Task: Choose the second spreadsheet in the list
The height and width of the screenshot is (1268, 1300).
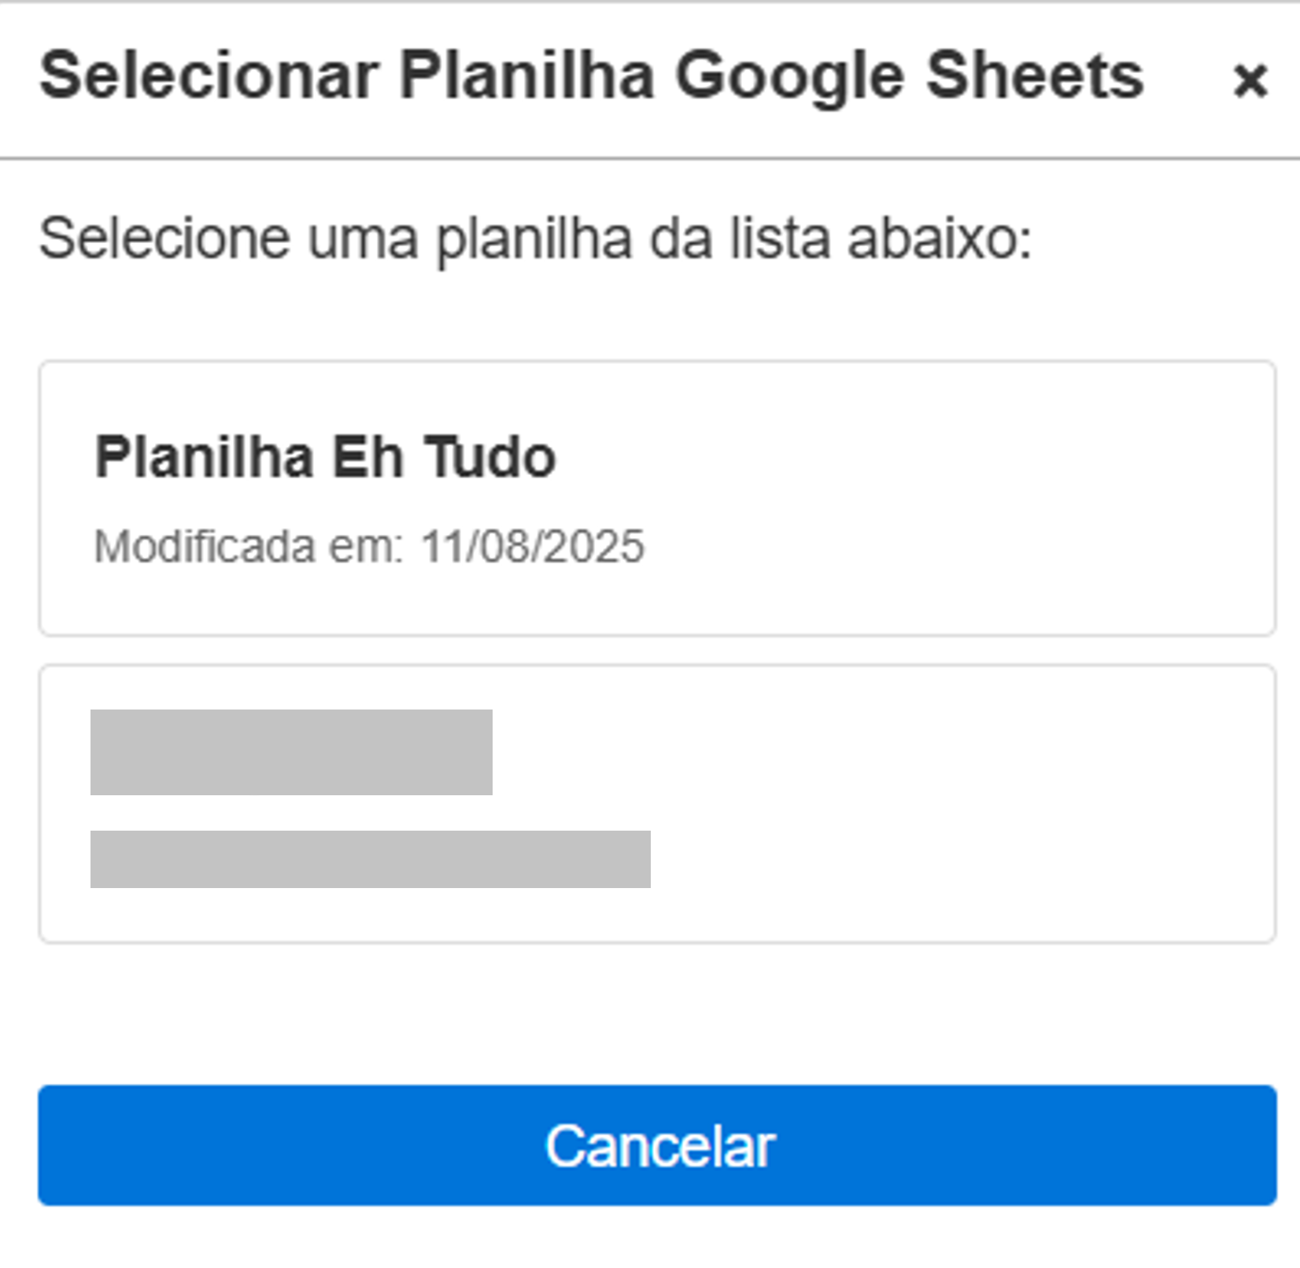Action: [x=656, y=803]
